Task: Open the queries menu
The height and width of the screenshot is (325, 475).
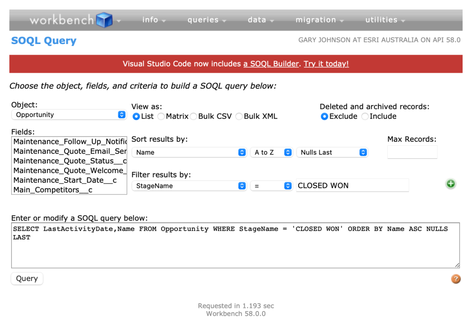Action: pyautogui.click(x=206, y=20)
